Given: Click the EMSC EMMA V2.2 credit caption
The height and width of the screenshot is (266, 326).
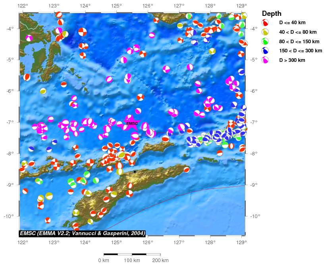Looking at the screenshot, I should coord(83,233).
